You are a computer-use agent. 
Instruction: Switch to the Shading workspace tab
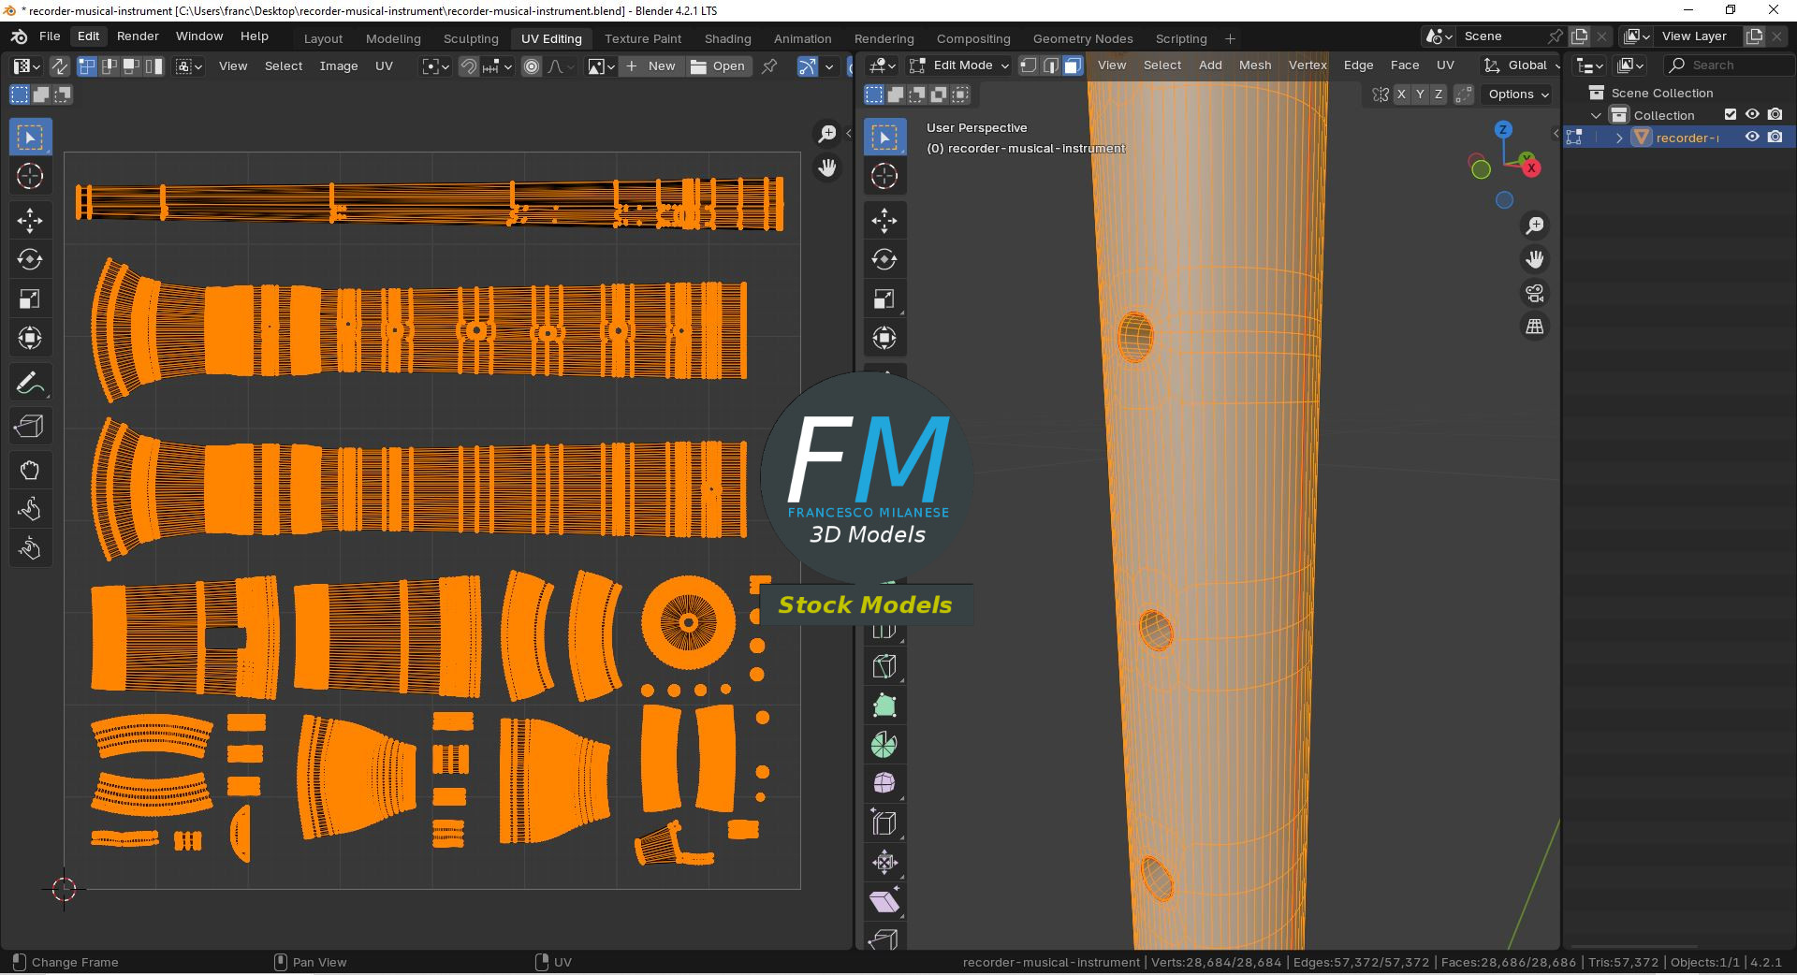[x=727, y=38]
